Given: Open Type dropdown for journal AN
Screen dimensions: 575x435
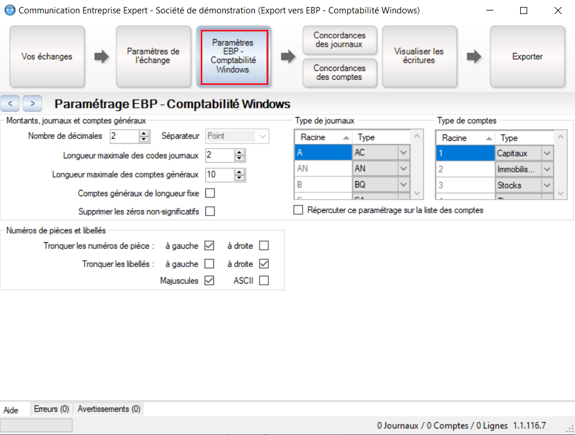Looking at the screenshot, I should pos(404,168).
